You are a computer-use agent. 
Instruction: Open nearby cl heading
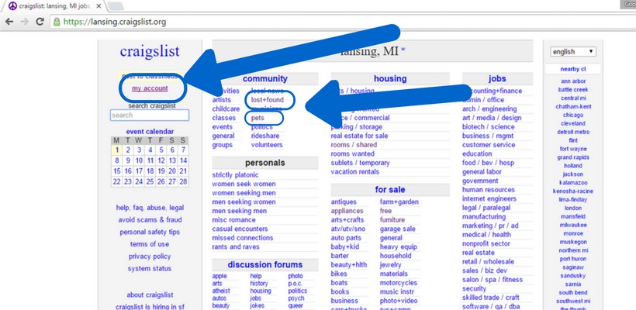click(573, 69)
